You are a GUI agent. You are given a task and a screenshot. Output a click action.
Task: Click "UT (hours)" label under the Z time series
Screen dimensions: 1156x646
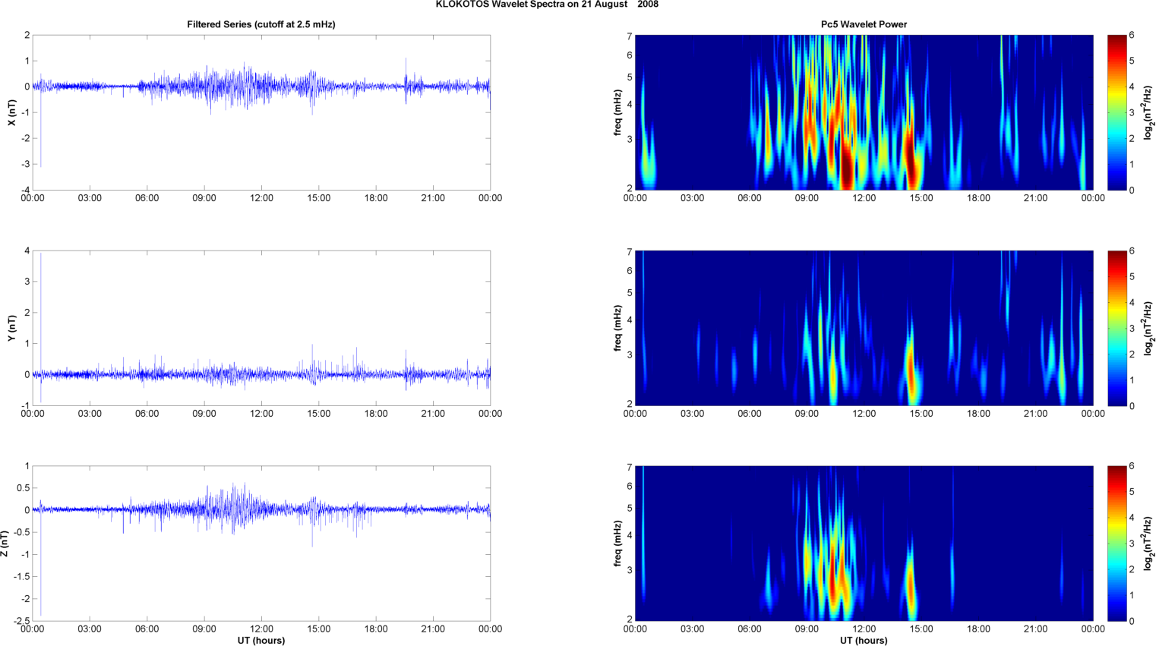point(261,640)
